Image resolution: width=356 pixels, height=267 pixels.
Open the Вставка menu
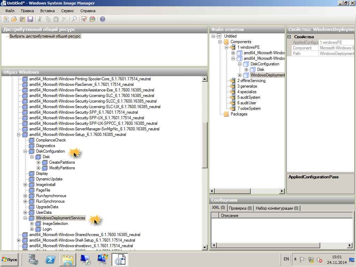pos(47,11)
